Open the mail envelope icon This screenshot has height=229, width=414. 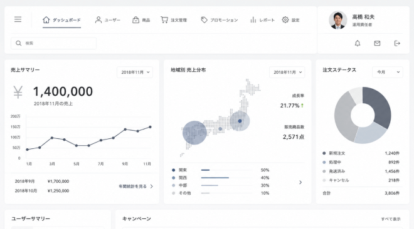coord(377,43)
